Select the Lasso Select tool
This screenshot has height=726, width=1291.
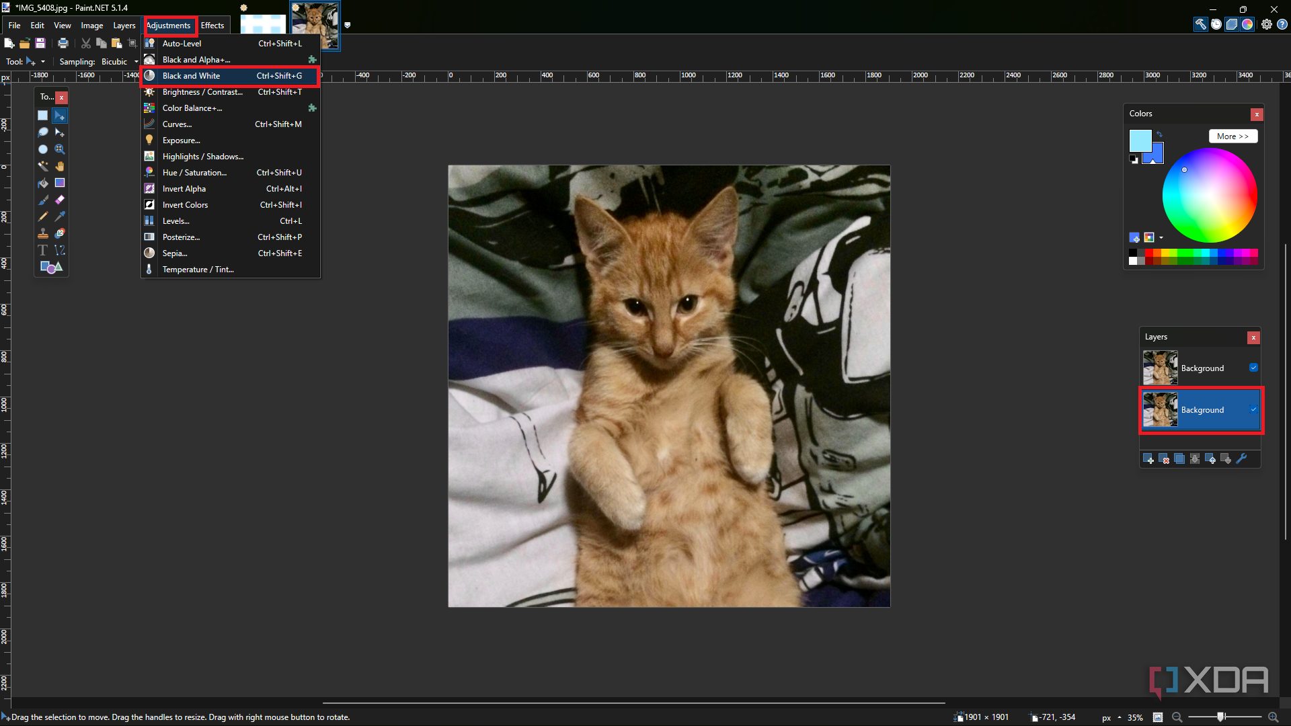[x=43, y=132]
